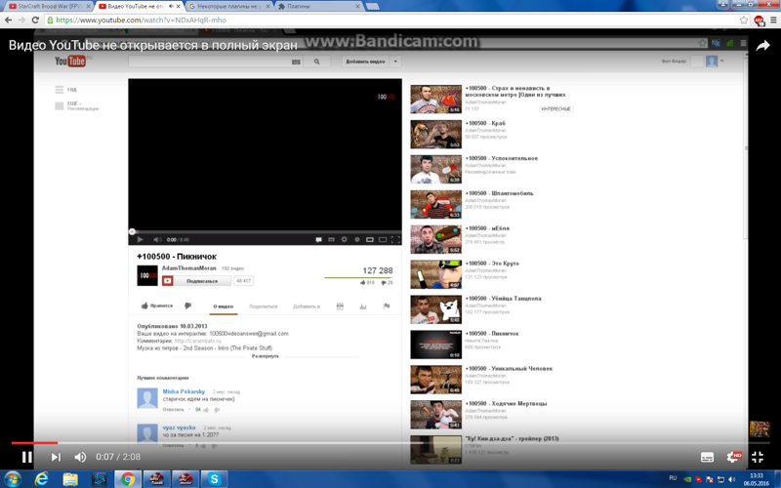Click the 'Поделиться' tab in the recording

click(263, 306)
